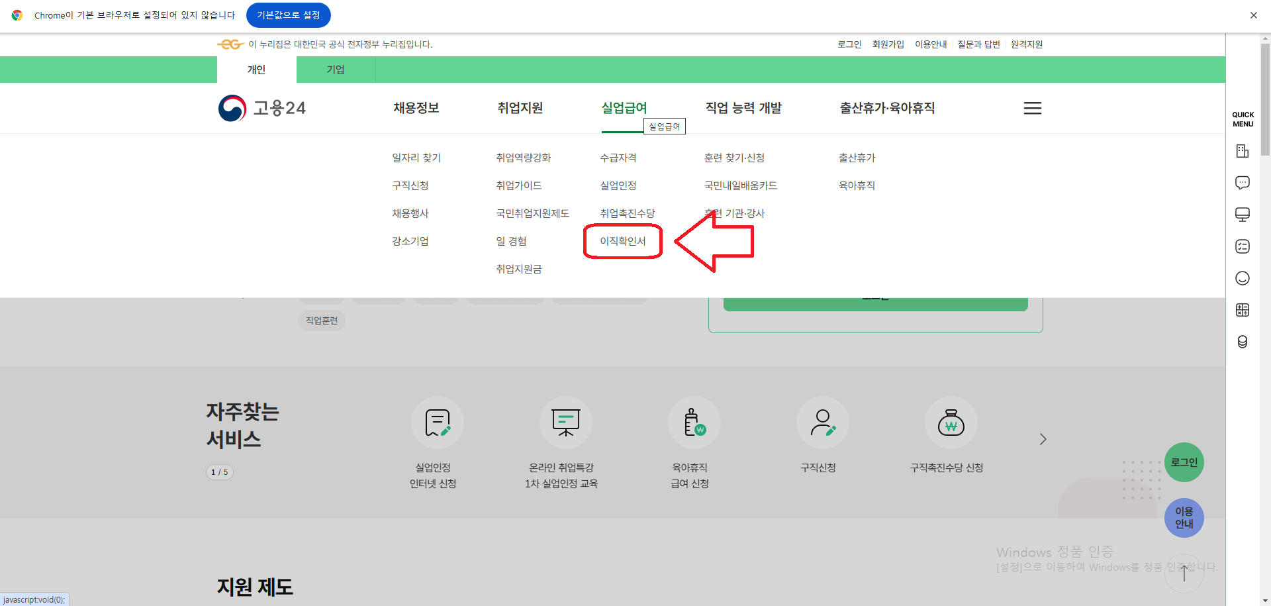The height and width of the screenshot is (606, 1271).
Task: Click the 기본값으로 설정 button
Action: (289, 15)
